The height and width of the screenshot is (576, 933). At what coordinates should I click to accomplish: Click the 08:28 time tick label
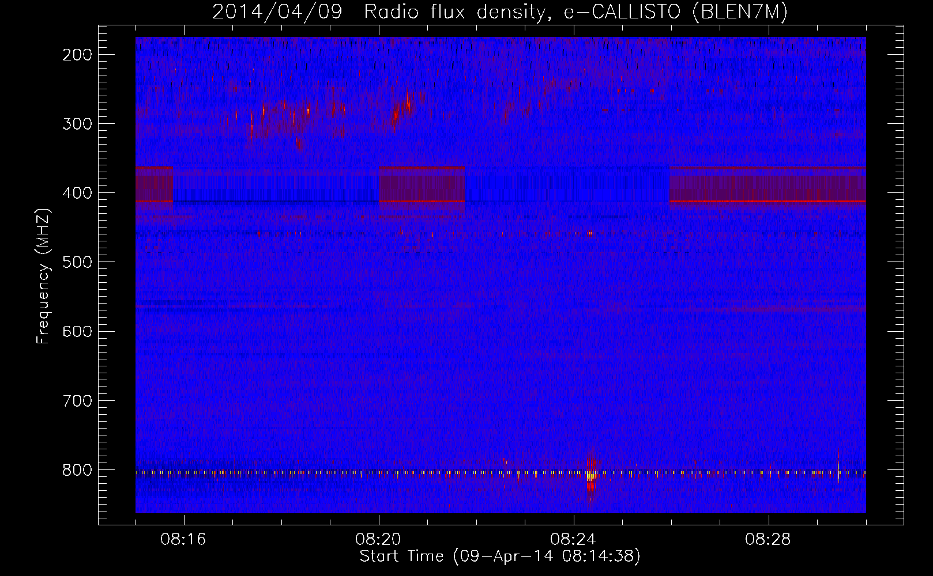click(768, 540)
